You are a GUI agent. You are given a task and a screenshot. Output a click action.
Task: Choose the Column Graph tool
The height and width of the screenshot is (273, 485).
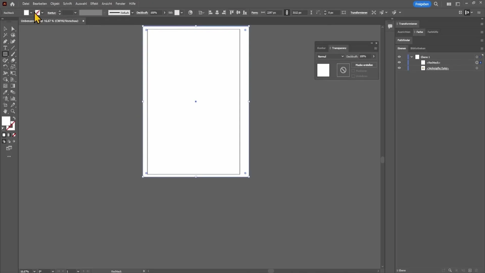(13, 99)
